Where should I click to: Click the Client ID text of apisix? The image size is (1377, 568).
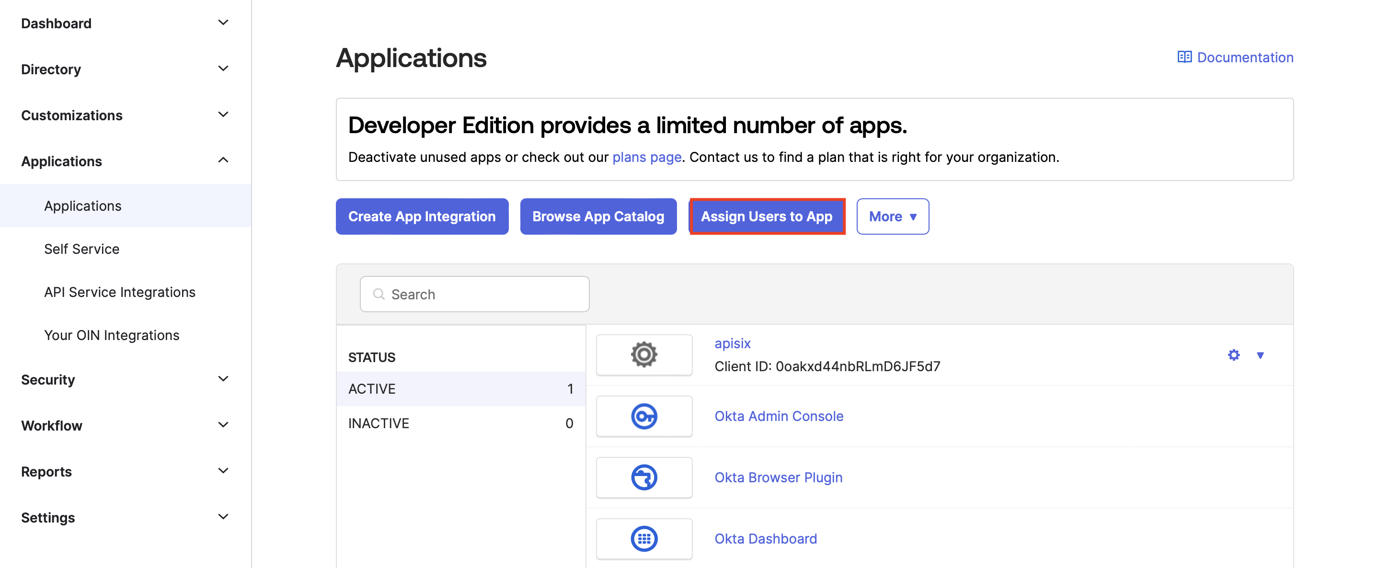coord(827,366)
